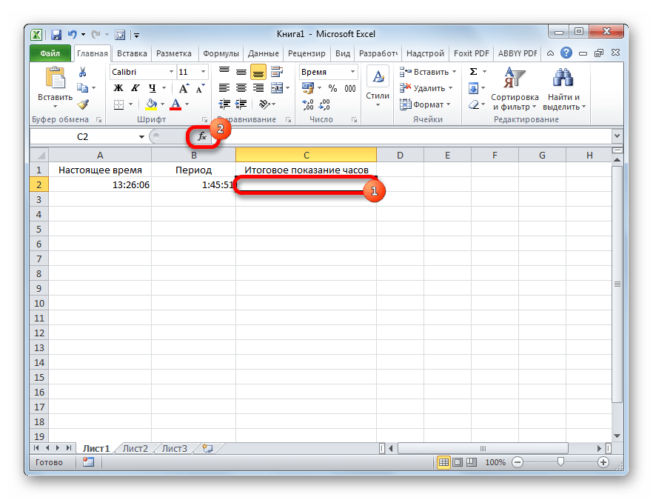Decrease the indent

click(x=224, y=104)
